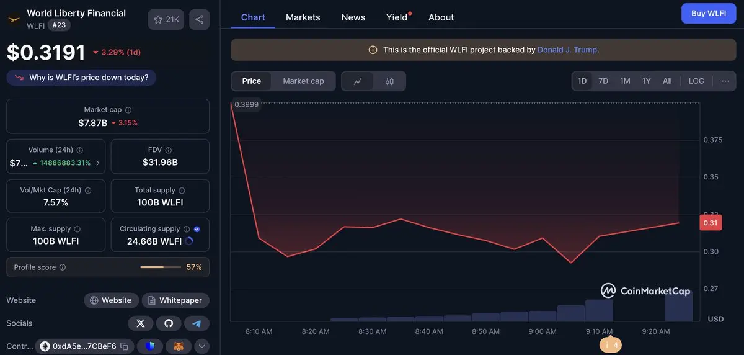Click the blue shield contract icon
Viewport: 744px width, 355px height.
coord(149,346)
